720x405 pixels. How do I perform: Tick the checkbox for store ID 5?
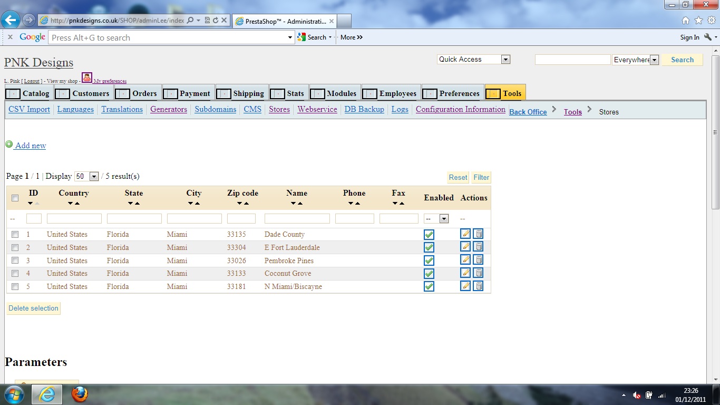pyautogui.click(x=15, y=286)
